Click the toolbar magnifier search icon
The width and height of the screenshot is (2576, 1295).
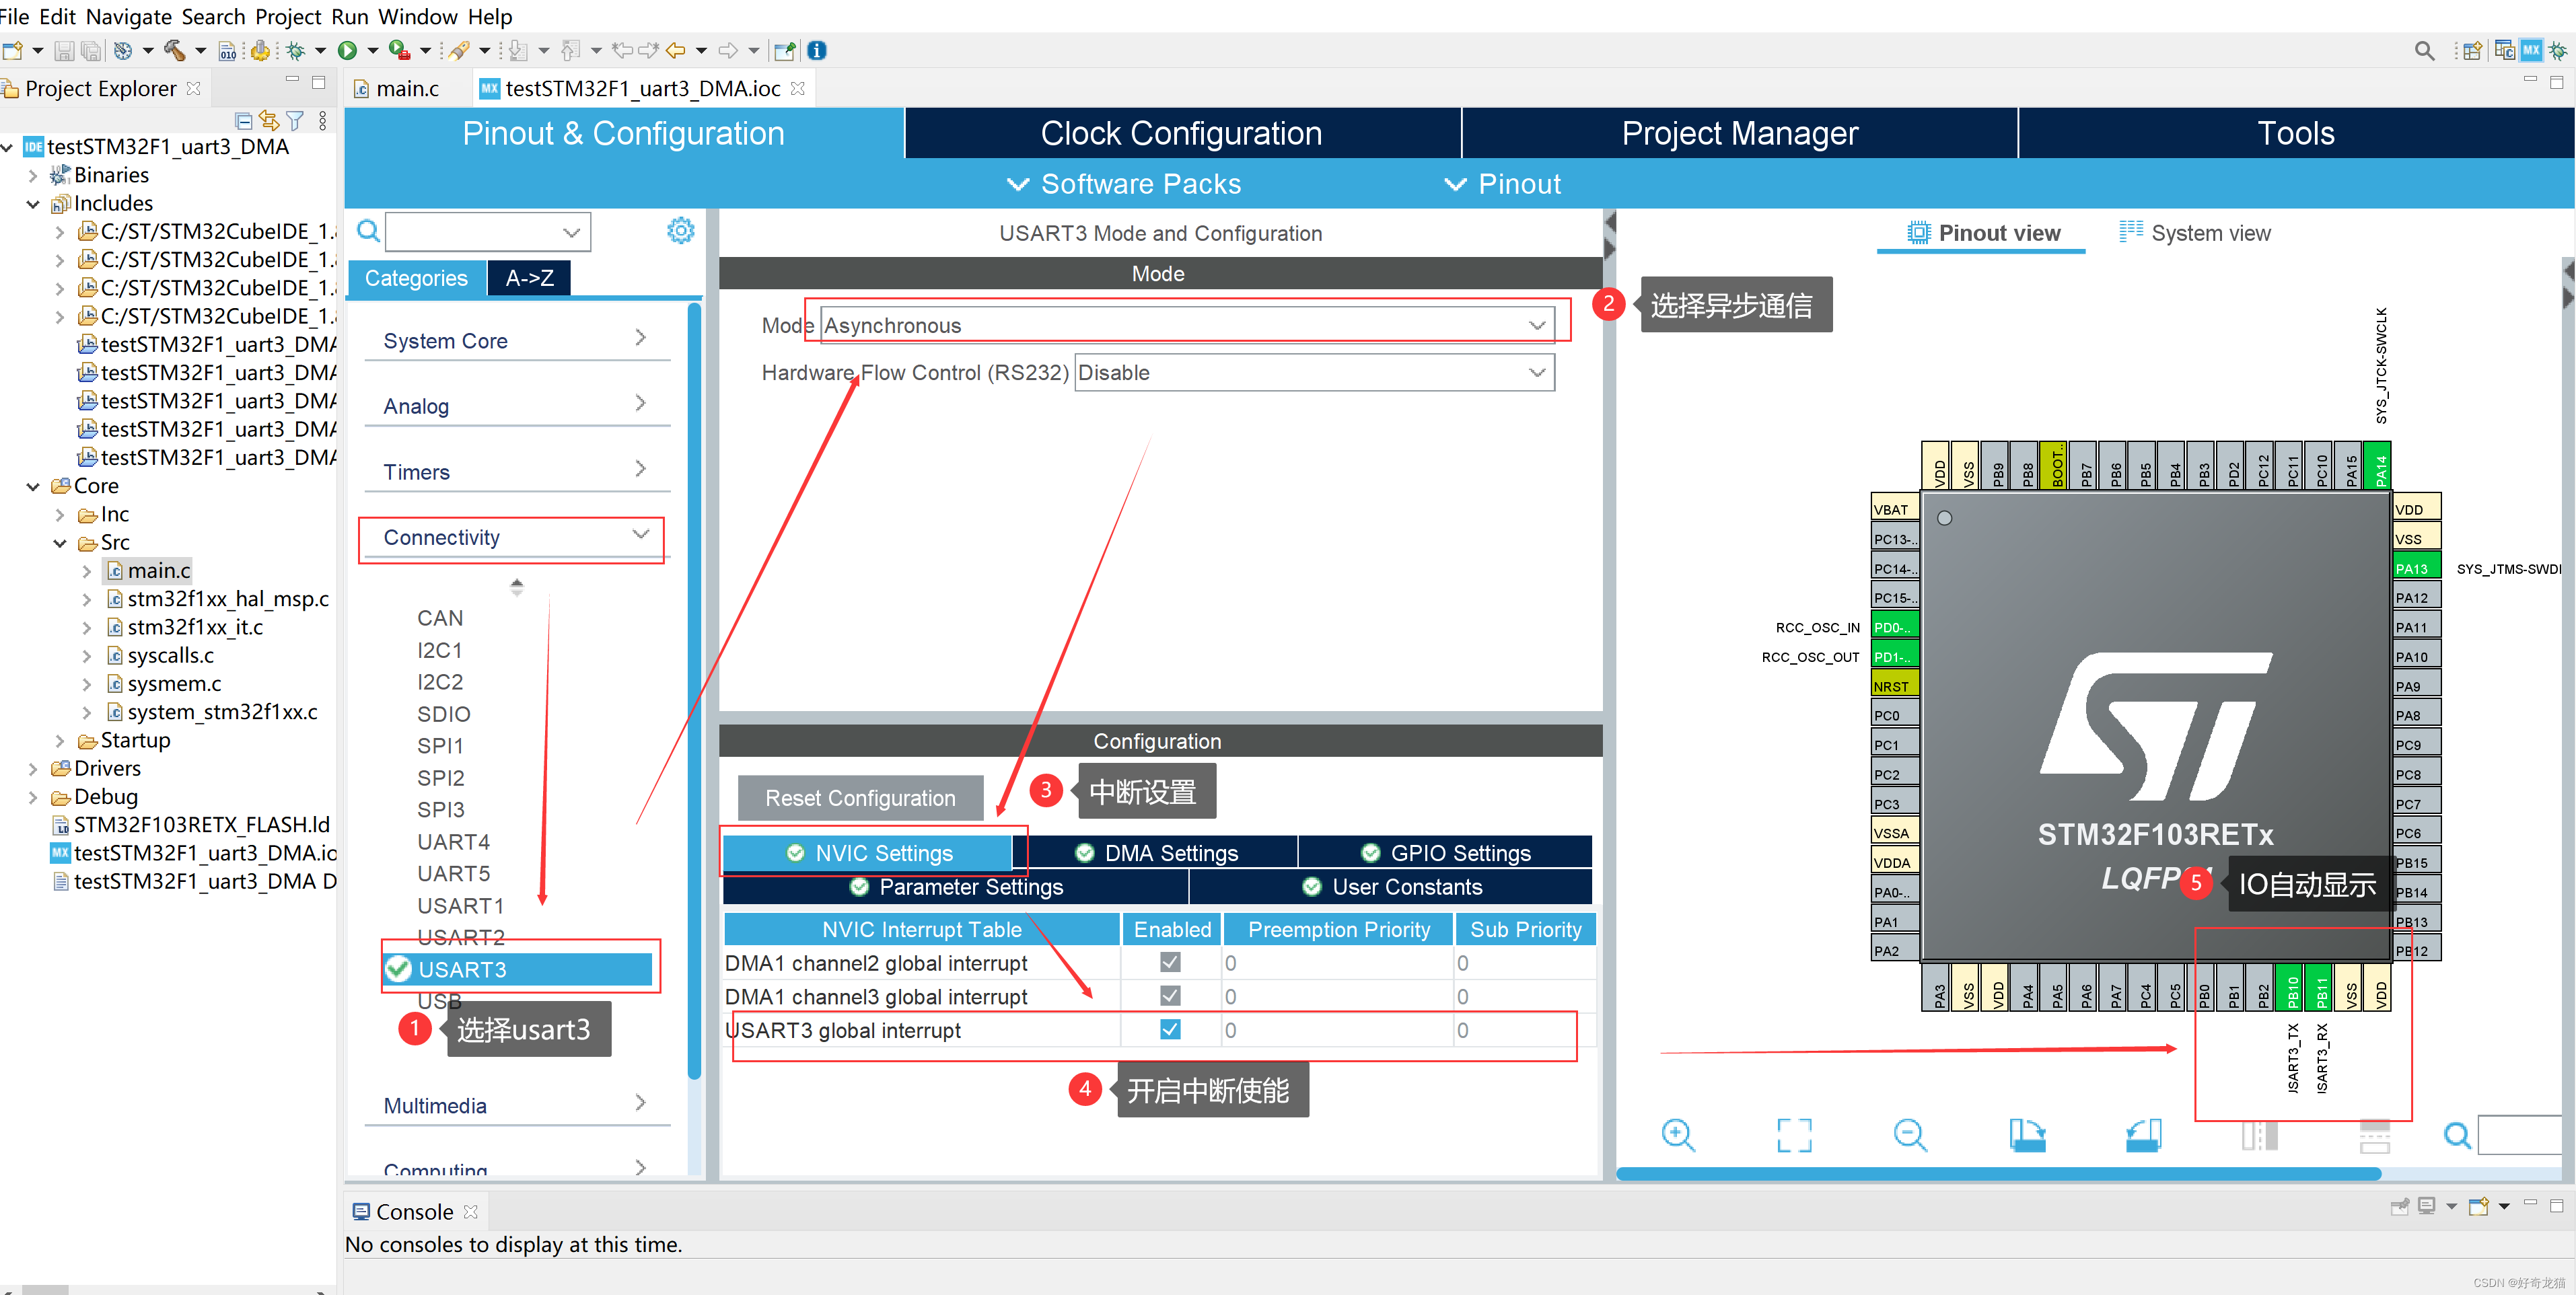(2424, 50)
